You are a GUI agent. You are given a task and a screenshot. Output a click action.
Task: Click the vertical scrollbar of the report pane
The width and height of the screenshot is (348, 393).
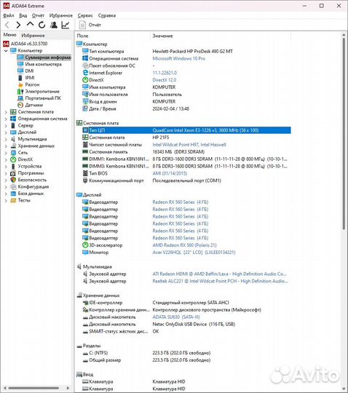[344, 133]
